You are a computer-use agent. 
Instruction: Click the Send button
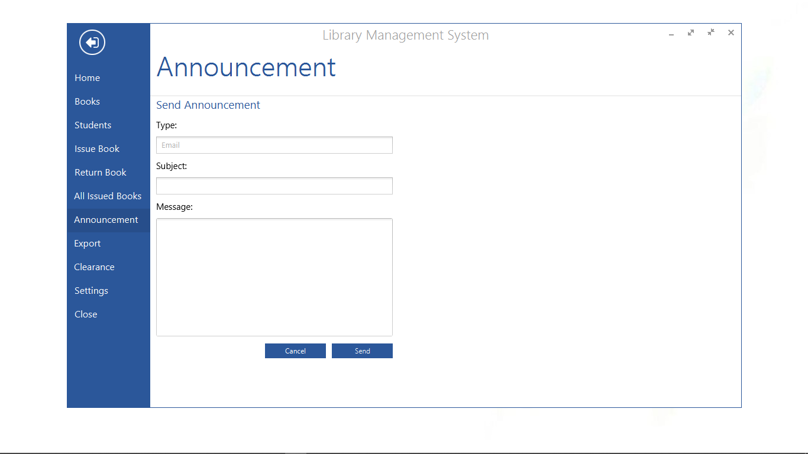point(362,351)
